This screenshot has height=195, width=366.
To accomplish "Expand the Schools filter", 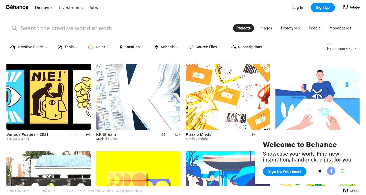I will coord(166,47).
